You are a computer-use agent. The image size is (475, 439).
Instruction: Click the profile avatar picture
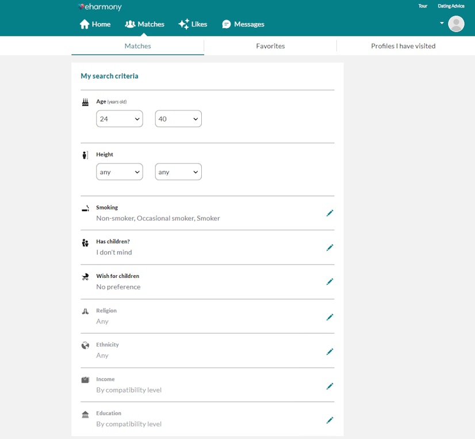(456, 24)
